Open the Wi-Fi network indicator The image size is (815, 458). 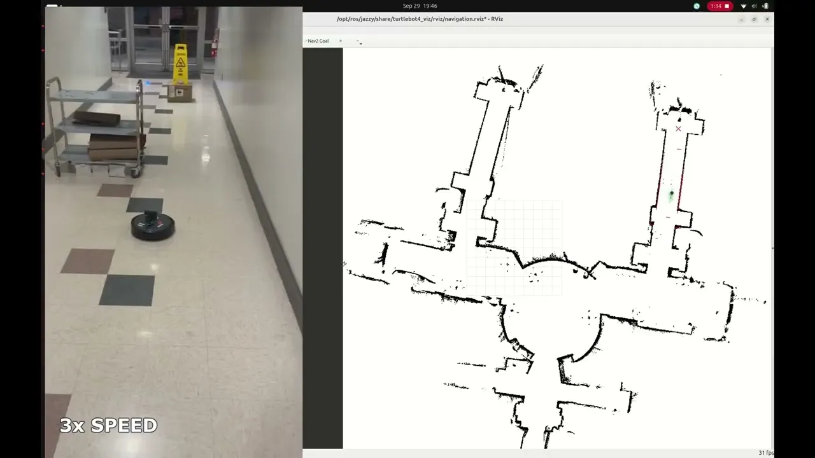743,6
